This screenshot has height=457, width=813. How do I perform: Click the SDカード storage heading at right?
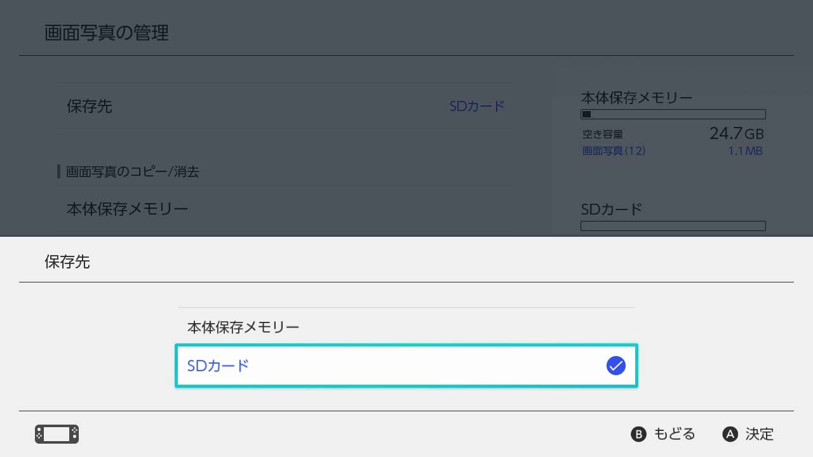[612, 209]
